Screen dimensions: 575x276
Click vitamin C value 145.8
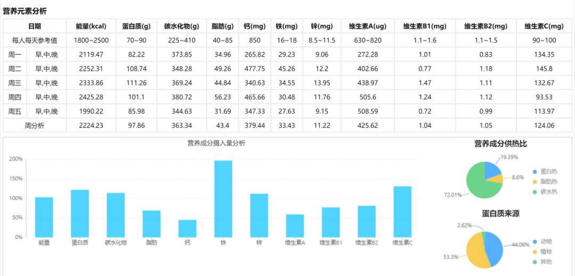[544, 69]
